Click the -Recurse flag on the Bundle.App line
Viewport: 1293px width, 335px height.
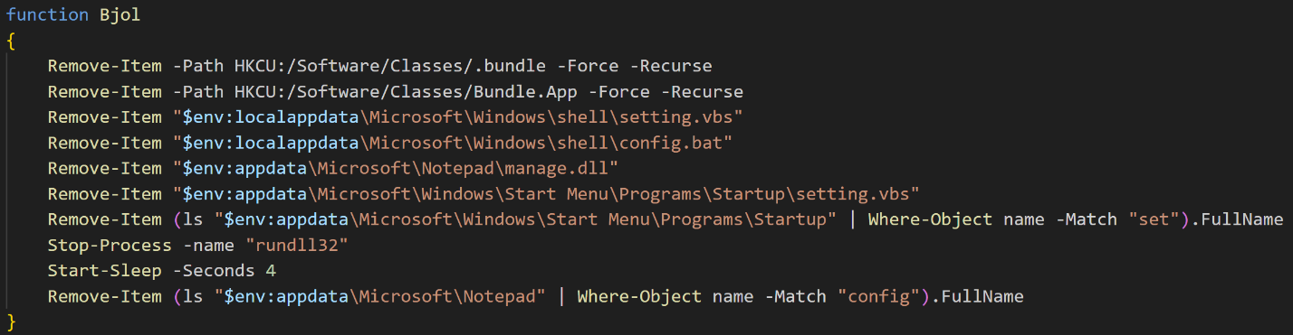703,92
